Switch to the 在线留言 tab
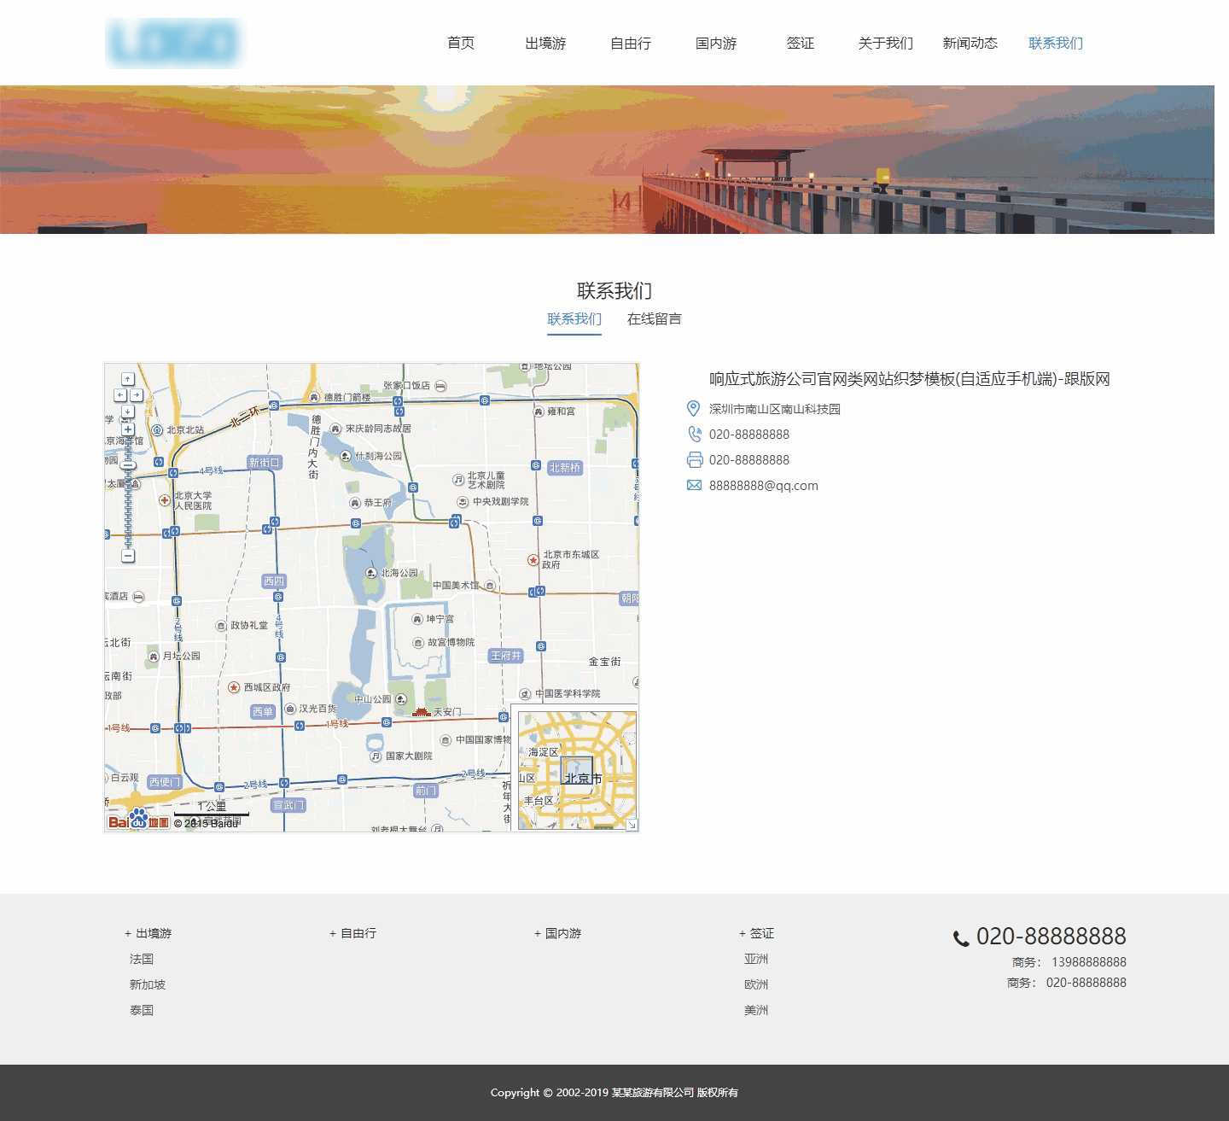Viewport: 1229px width, 1121px height. pos(654,319)
